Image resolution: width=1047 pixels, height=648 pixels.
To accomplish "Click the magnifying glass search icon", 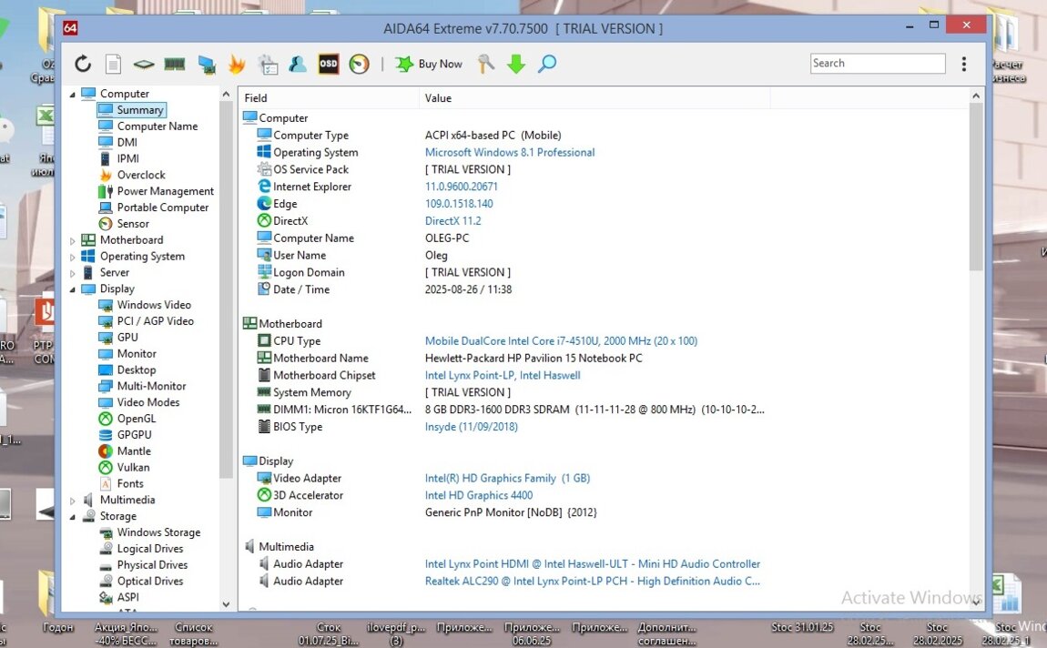I will coord(547,64).
